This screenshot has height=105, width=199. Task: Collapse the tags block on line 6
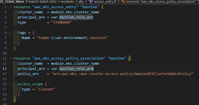click(11, 33)
